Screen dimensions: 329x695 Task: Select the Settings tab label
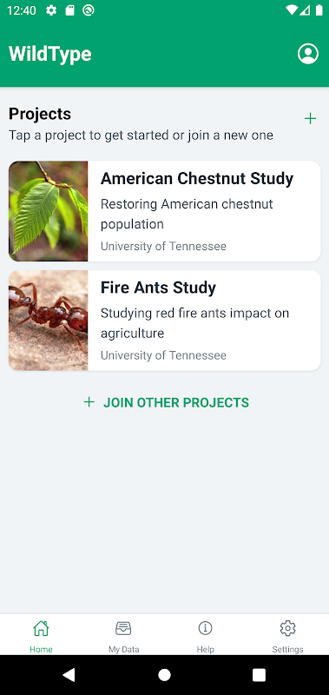coord(288,649)
